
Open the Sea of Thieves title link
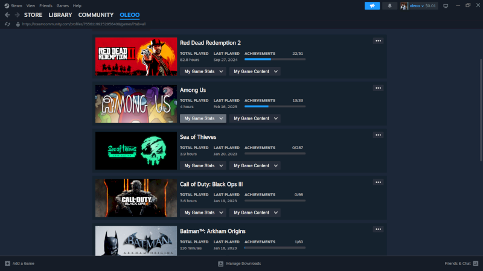198,137
